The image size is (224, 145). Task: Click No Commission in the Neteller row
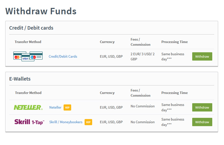(x=142, y=106)
